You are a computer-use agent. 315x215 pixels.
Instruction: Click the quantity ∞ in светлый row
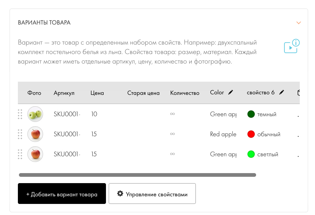point(172,154)
